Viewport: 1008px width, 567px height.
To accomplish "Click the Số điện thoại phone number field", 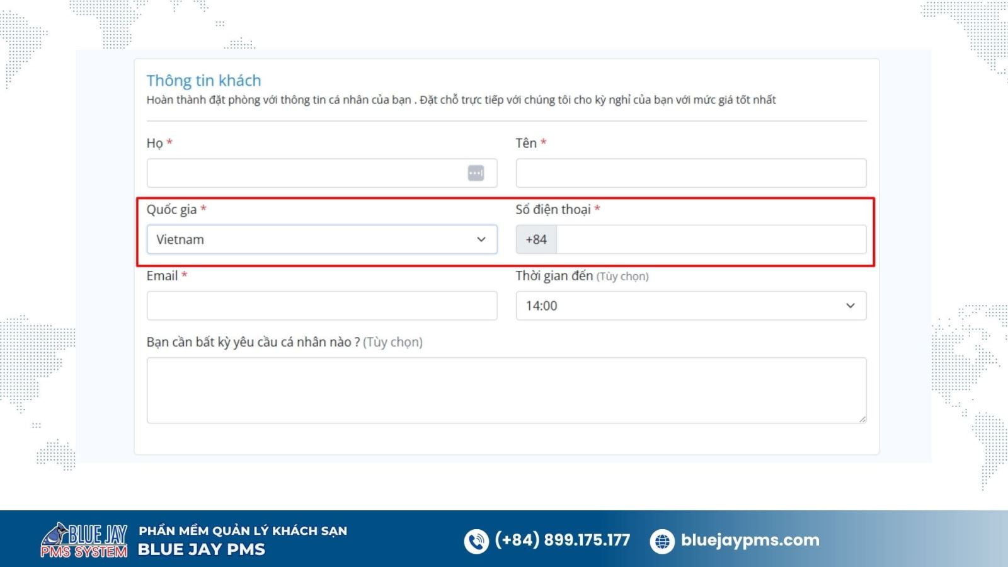I will tap(711, 239).
